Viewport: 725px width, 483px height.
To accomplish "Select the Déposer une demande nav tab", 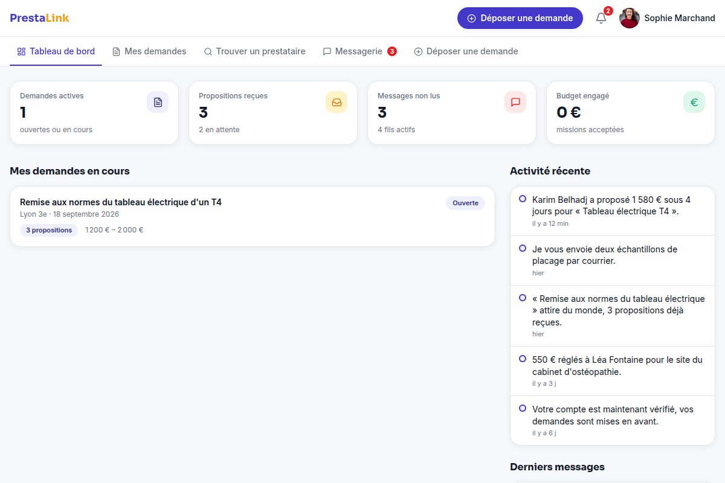I will point(466,51).
